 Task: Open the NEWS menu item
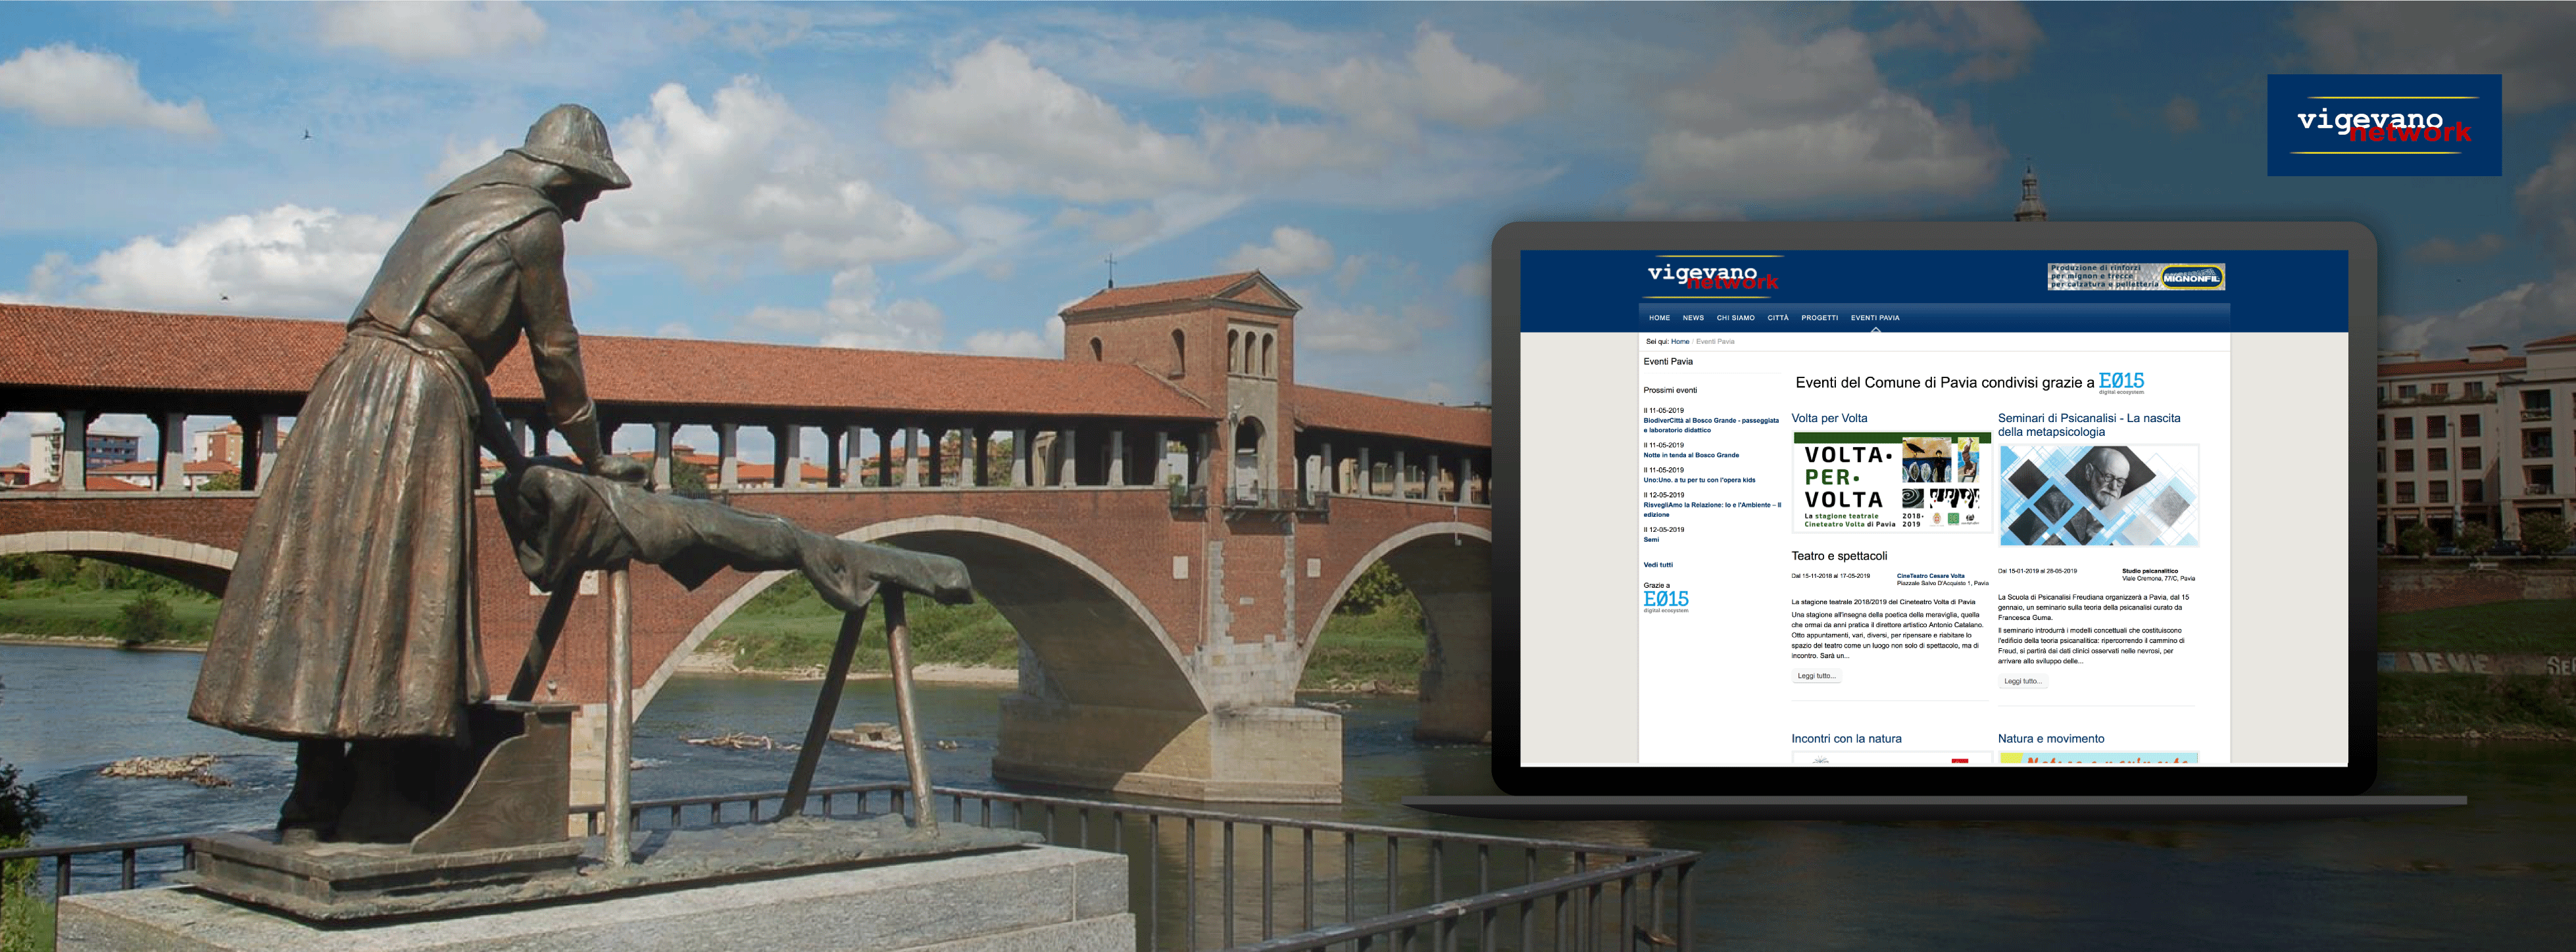coord(1693,318)
